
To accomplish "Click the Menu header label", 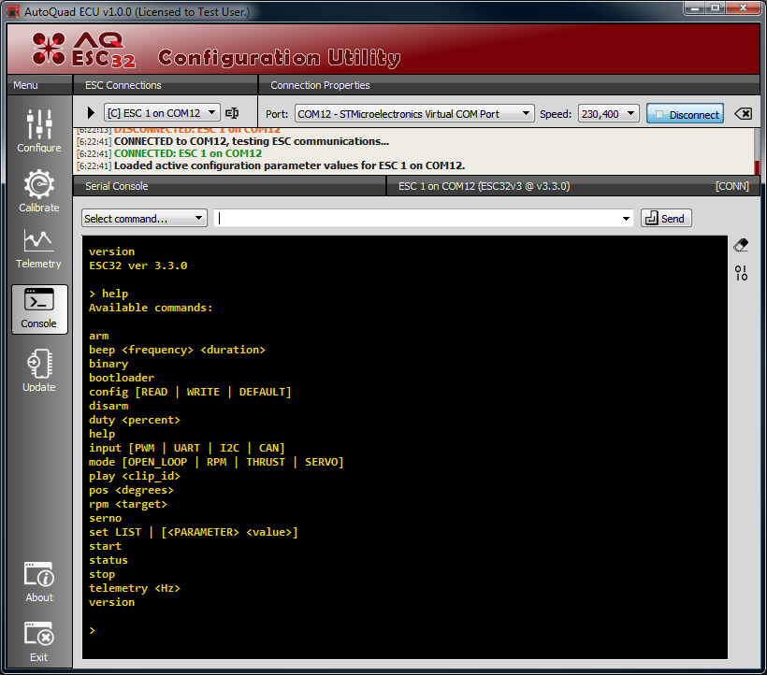I will pyautogui.click(x=25, y=85).
